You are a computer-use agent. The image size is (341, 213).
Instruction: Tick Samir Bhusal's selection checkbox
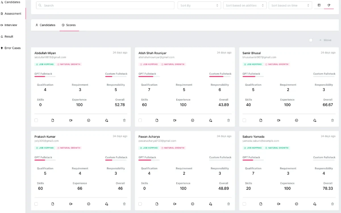[244, 120]
